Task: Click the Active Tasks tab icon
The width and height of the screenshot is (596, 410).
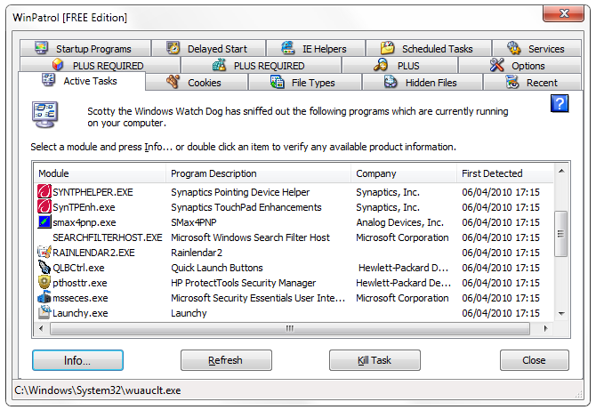Action: [48, 80]
